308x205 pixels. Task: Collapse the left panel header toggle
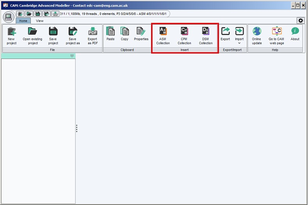[72, 56]
